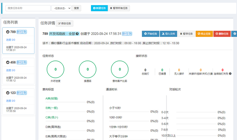The image size is (237, 140).
Task: Click the search task name input field
Action: (28, 8)
